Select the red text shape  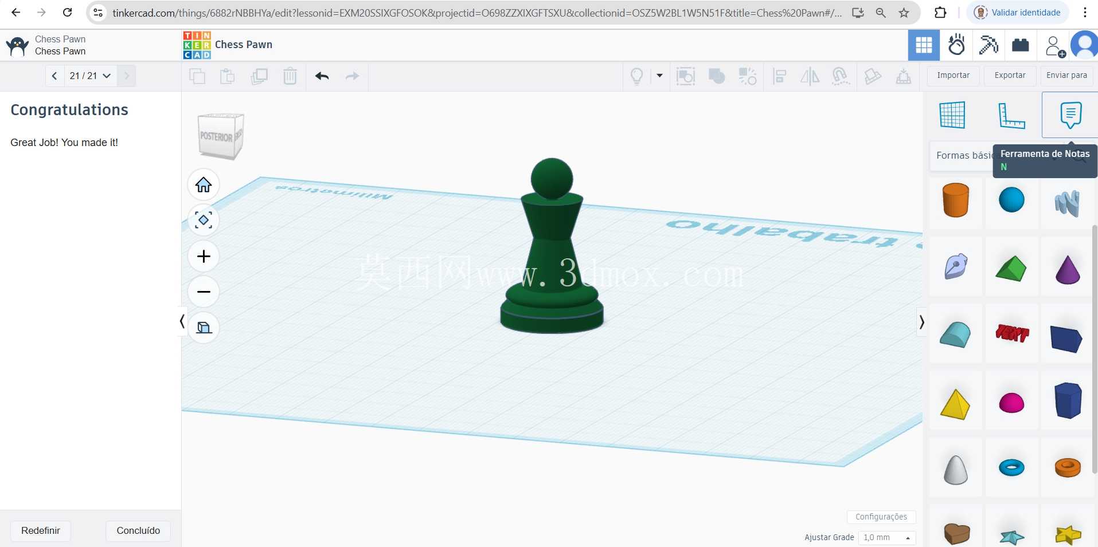1012,333
